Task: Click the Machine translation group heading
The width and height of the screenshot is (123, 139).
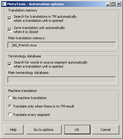Action: pyautogui.click(x=23, y=91)
